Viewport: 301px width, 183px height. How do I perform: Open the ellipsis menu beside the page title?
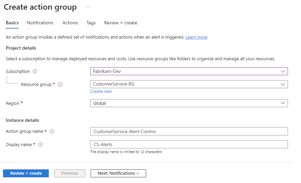(x=88, y=7)
